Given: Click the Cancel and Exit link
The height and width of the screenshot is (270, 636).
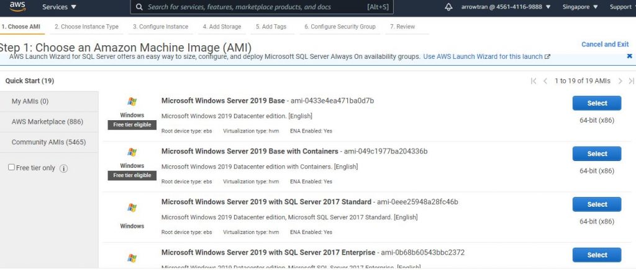Looking at the screenshot, I should pos(605,45).
